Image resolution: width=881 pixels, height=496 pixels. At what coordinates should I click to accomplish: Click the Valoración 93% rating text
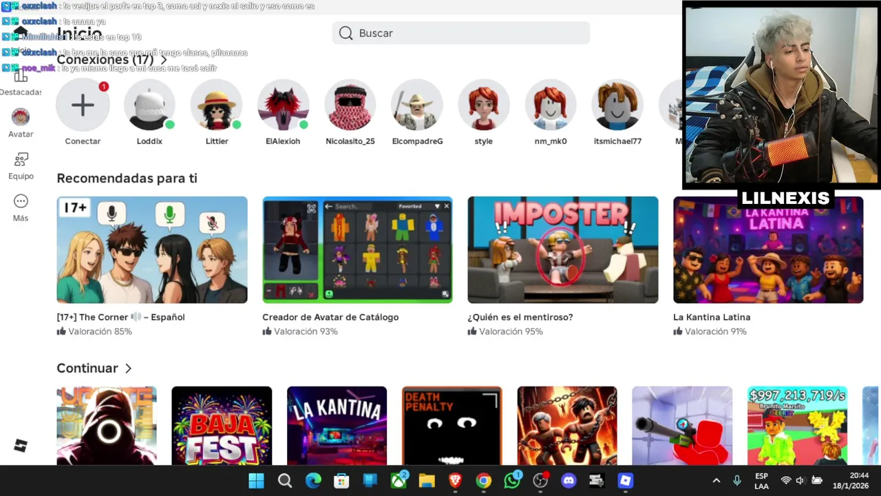pyautogui.click(x=306, y=332)
